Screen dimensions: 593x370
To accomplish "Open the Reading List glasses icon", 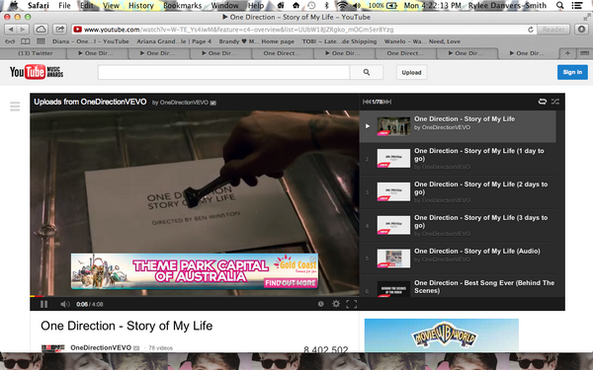I will (x=10, y=41).
